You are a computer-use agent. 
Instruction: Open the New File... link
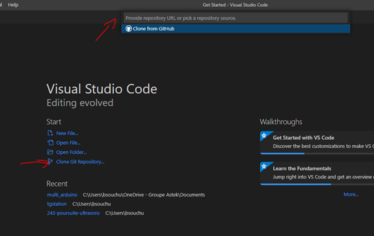pyautogui.click(x=67, y=133)
